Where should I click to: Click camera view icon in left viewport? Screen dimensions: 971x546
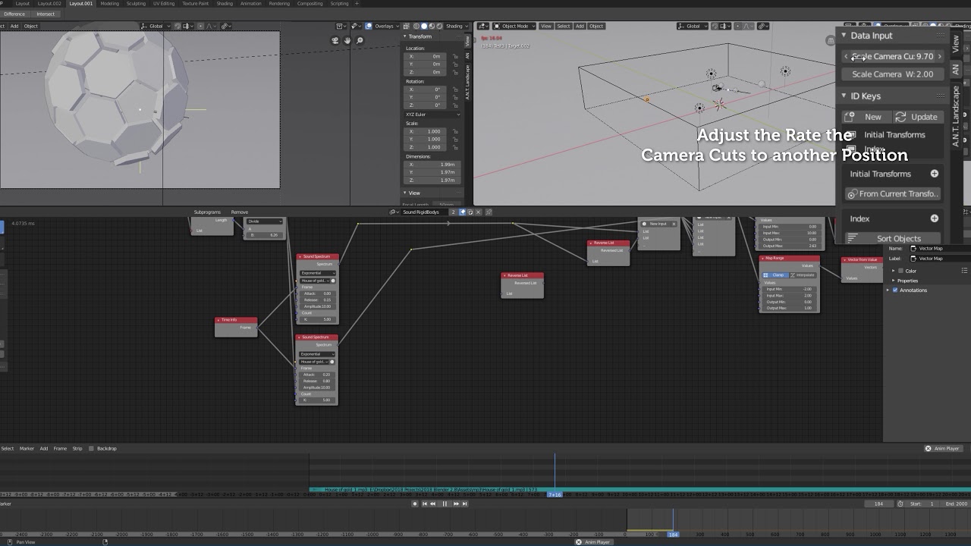335,40
